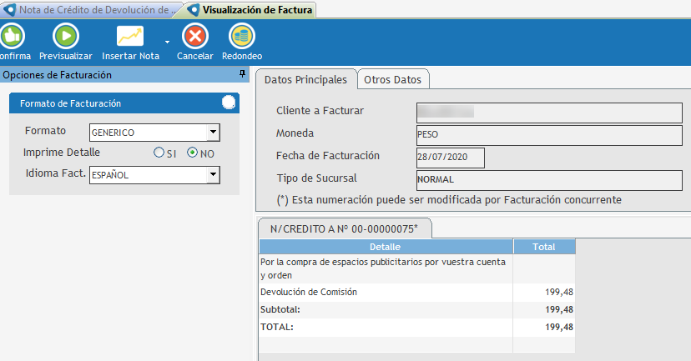
Task: Click the Detalle column header
Action: point(385,247)
